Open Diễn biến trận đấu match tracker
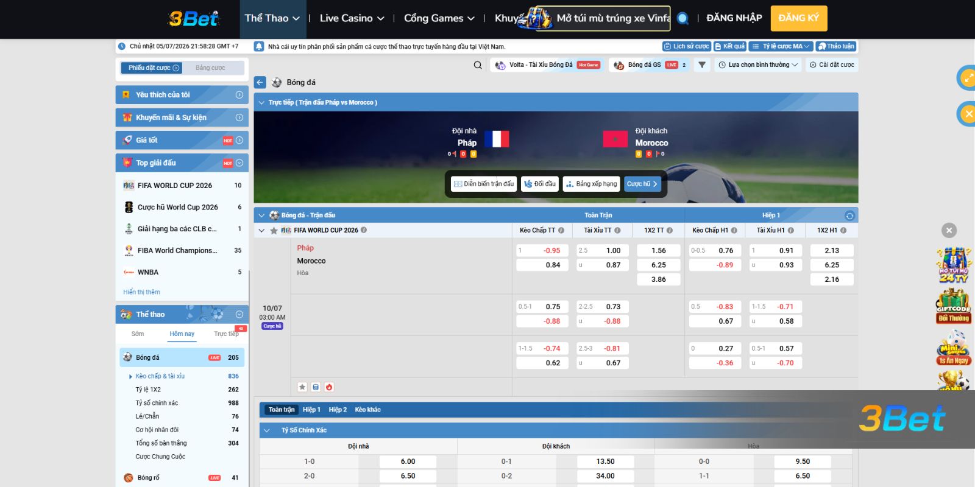 point(484,184)
